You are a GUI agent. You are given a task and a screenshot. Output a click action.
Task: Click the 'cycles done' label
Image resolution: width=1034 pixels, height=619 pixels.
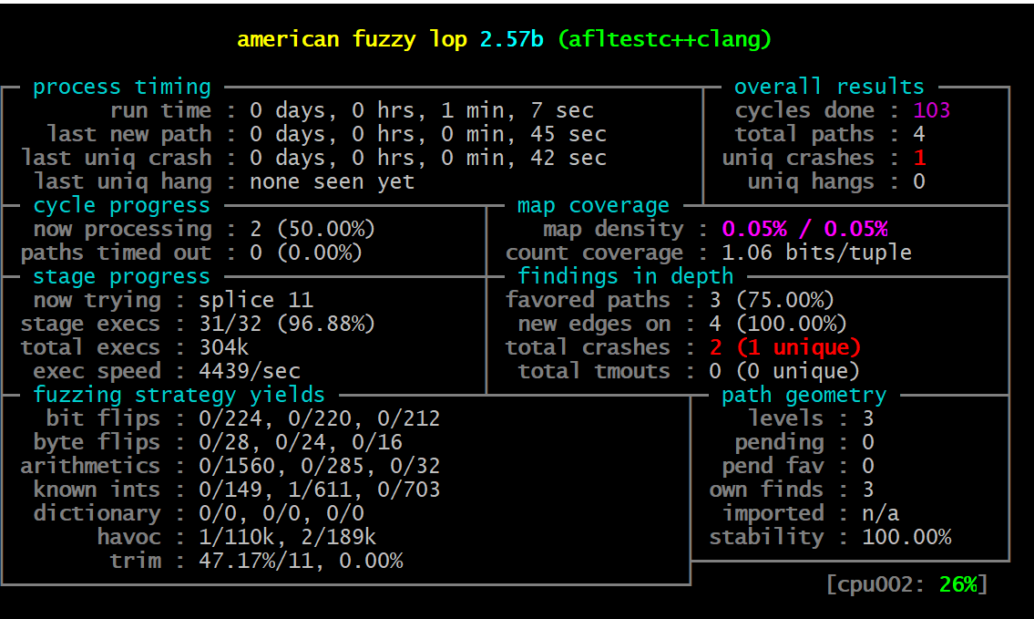pyautogui.click(x=804, y=110)
